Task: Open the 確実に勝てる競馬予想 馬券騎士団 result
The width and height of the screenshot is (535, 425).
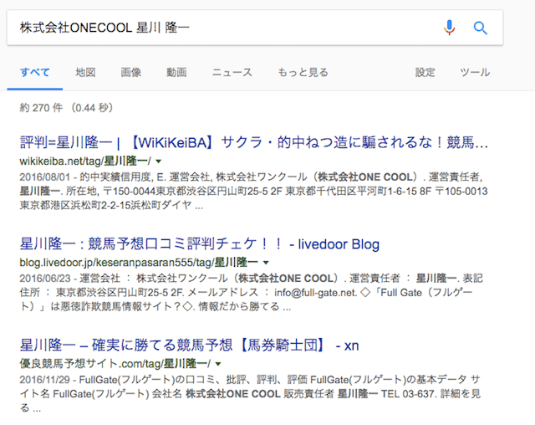Action: tap(190, 346)
